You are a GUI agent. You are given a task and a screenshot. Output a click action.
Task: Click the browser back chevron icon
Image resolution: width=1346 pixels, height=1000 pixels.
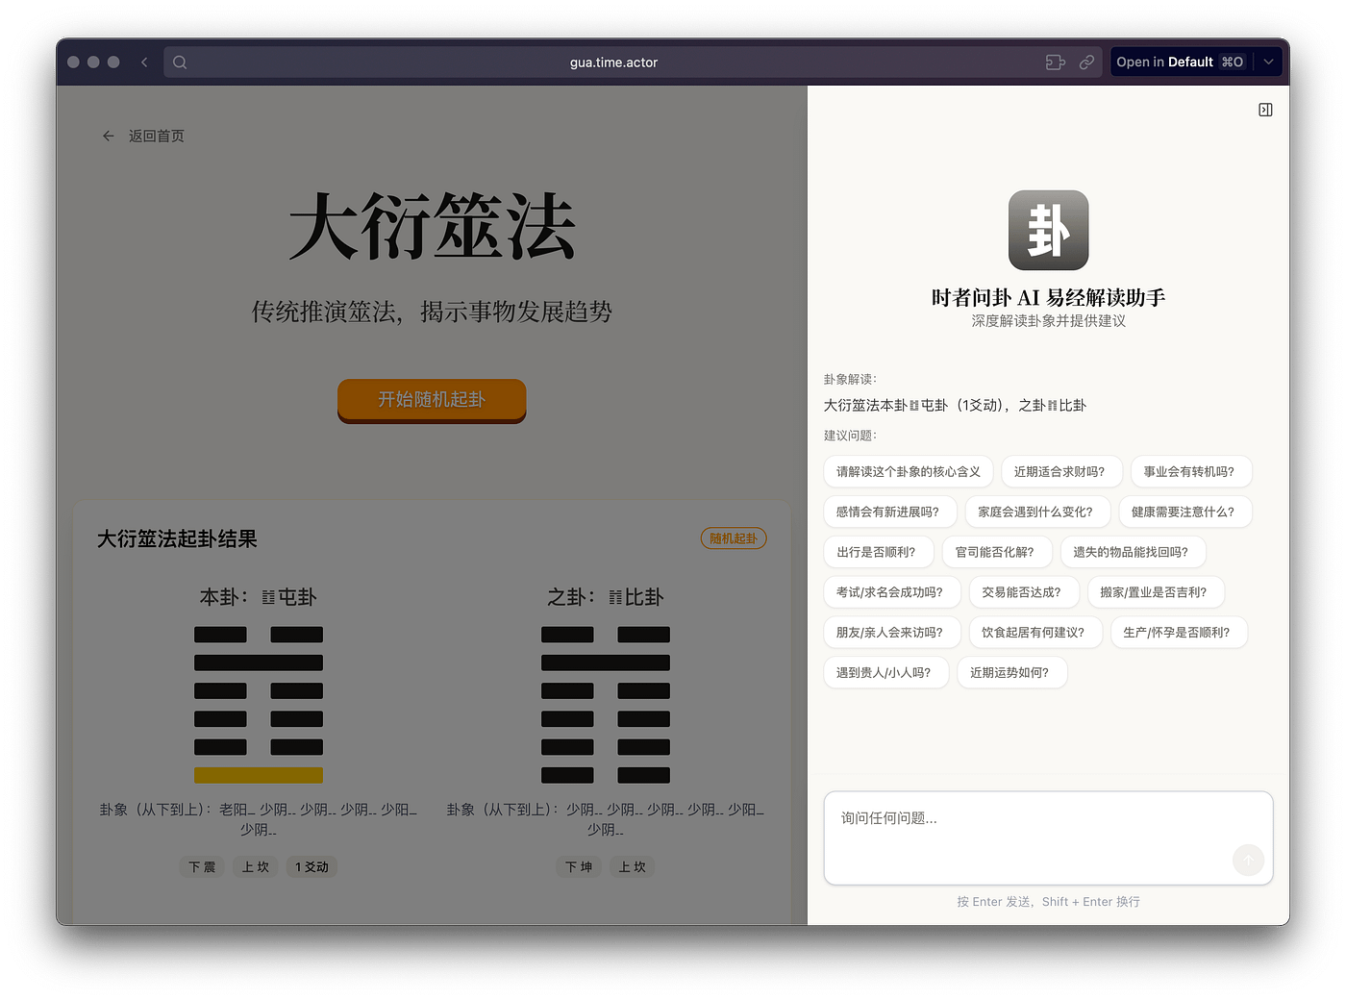tap(144, 62)
